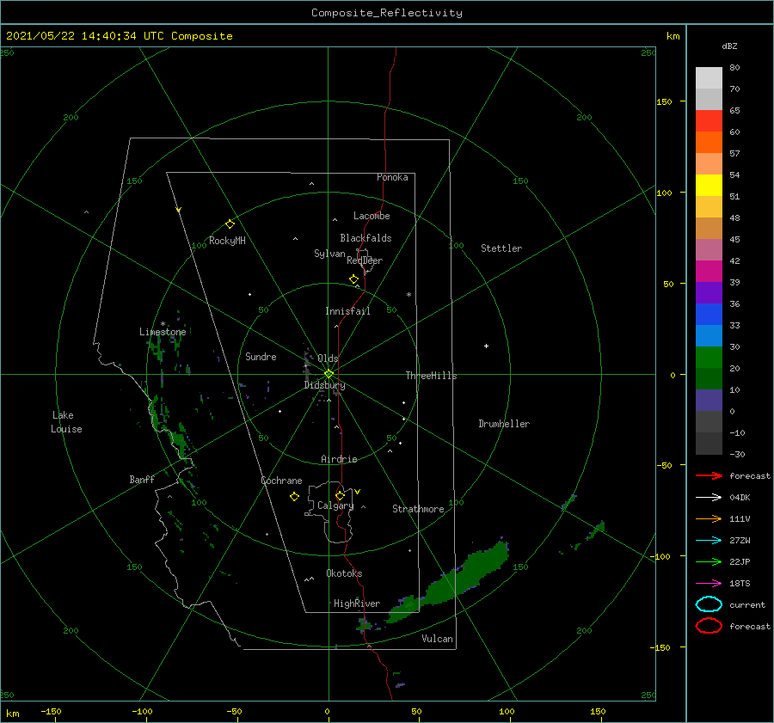
Task: Select the orange 111V arrow icon
Action: point(709,518)
